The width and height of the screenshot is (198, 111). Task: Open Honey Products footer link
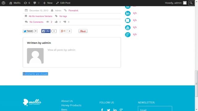click(71, 105)
